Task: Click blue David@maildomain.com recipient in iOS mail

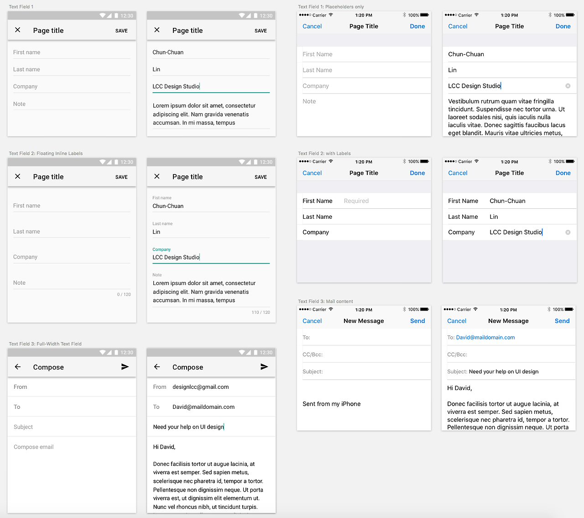Action: 485,338
